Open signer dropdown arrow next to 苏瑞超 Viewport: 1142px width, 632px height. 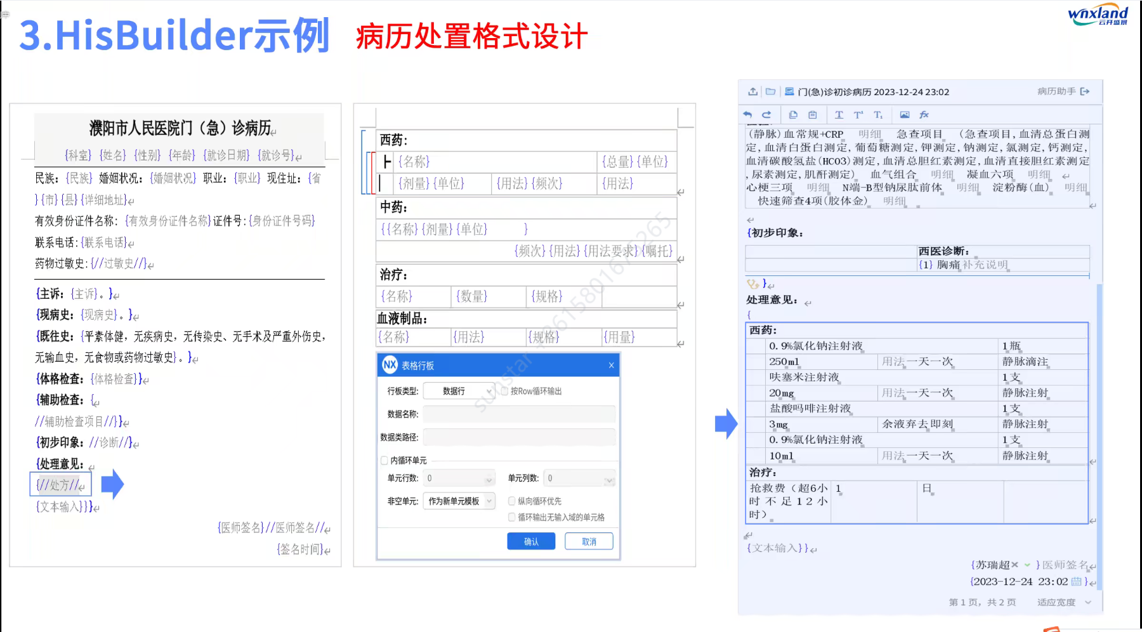(x=1027, y=565)
